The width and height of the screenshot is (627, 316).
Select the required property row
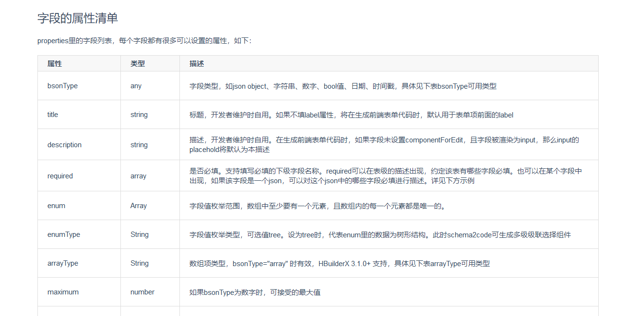(x=59, y=176)
